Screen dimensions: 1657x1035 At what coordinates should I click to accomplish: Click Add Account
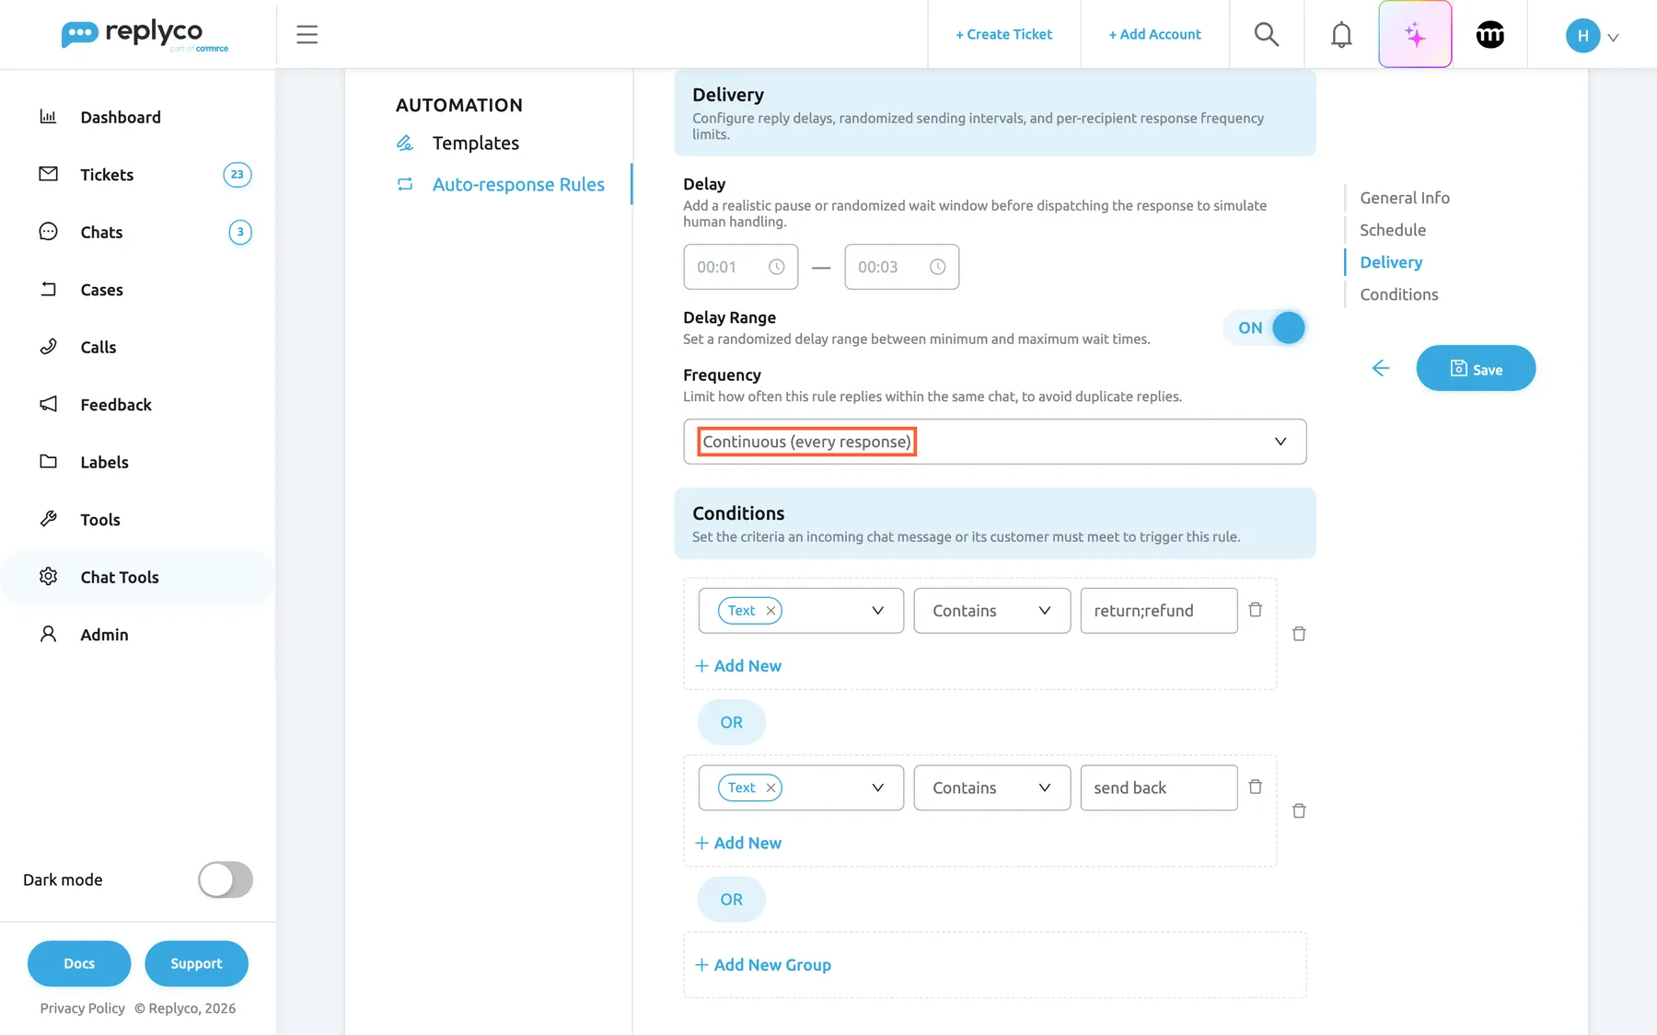click(x=1154, y=34)
